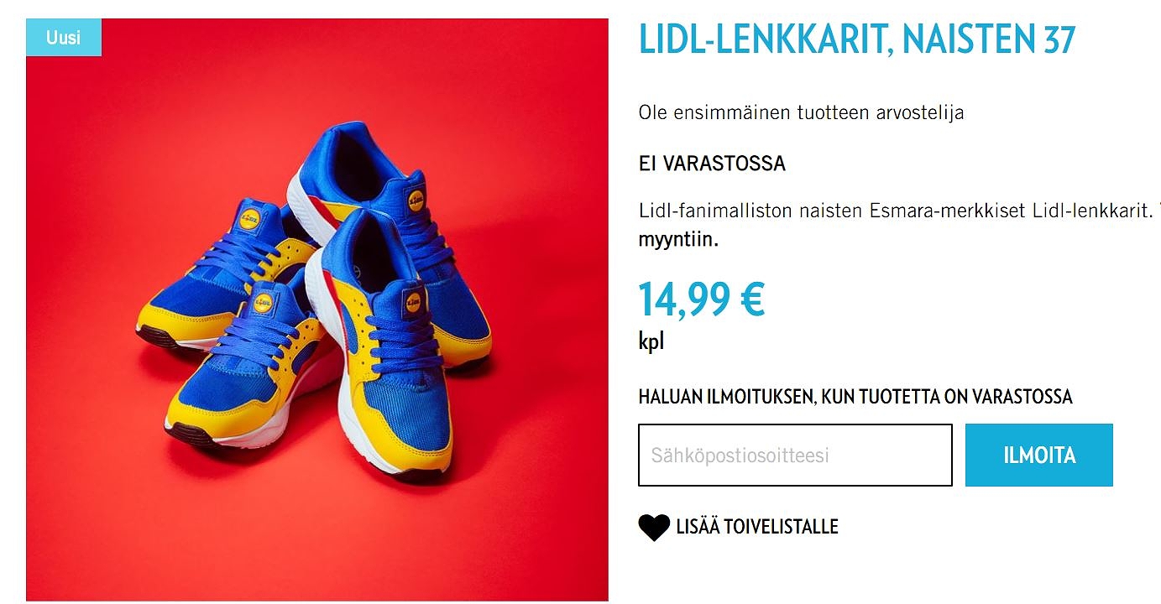The height and width of the screenshot is (604, 1161).
Task: Click the Lidl logo on the front left shoe
Action: [263, 301]
